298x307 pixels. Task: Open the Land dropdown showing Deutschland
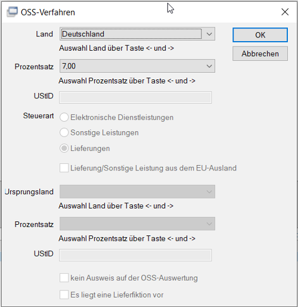[x=137, y=34]
